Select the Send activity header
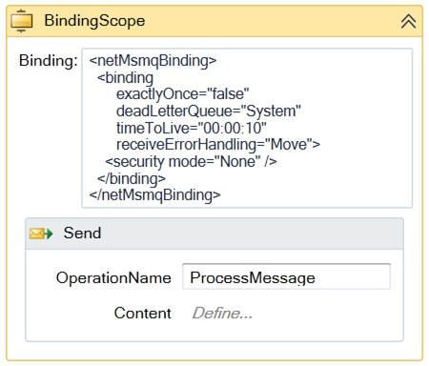 point(214,234)
